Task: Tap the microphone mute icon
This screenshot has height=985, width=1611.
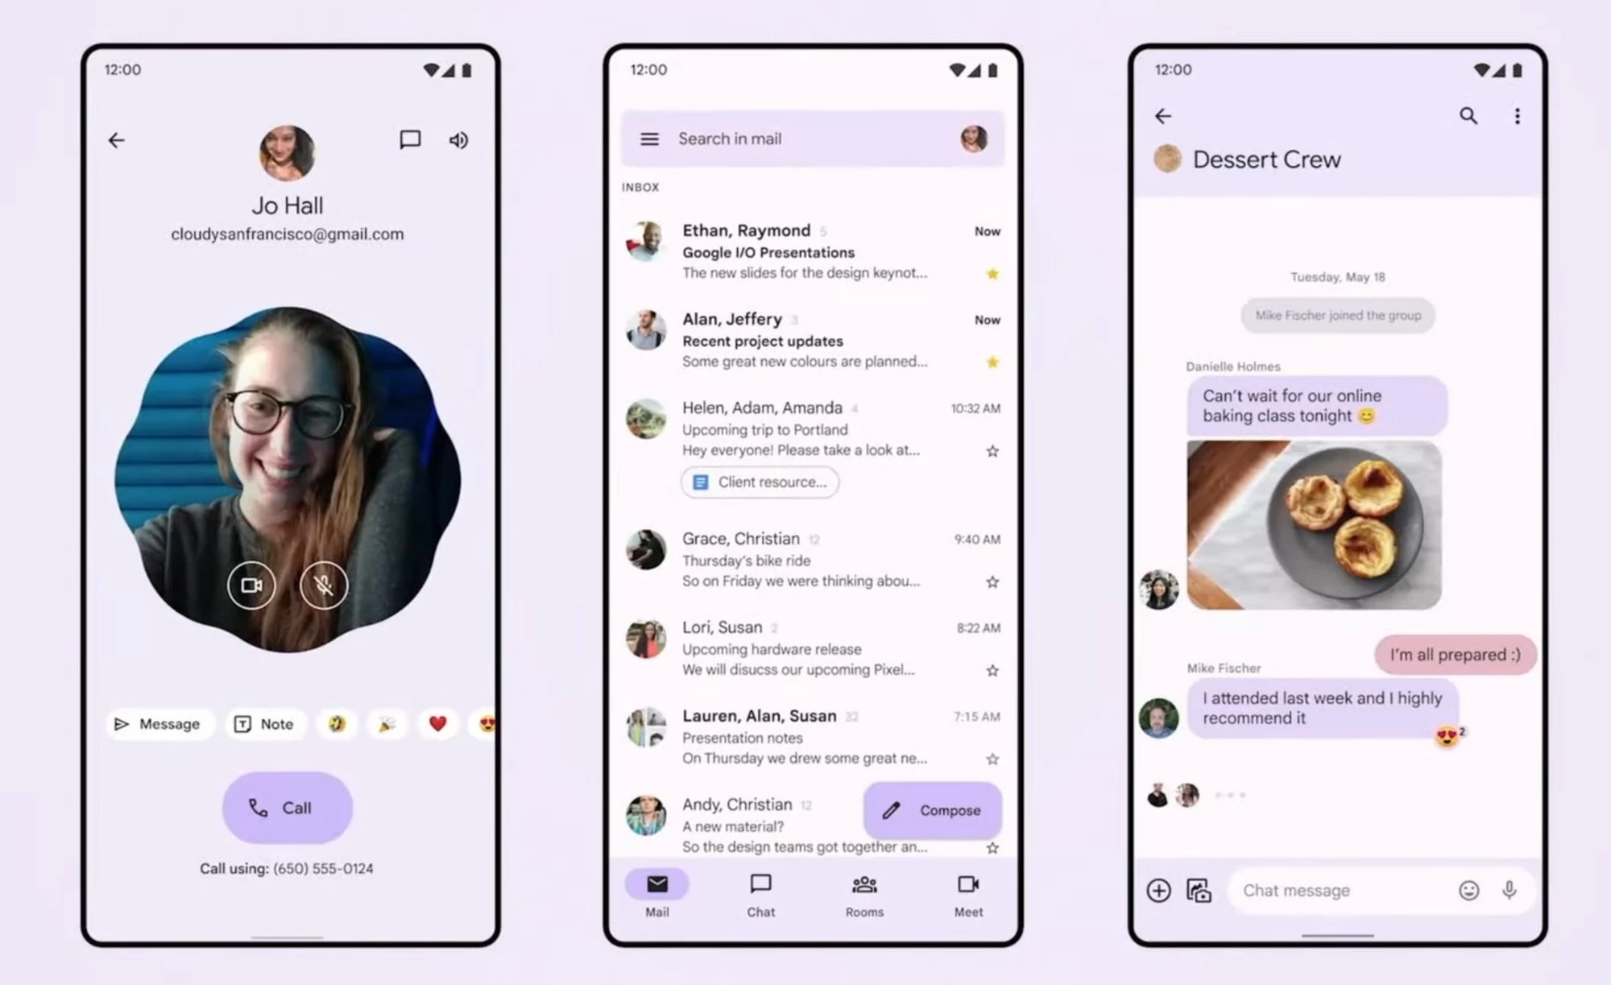Action: click(323, 585)
